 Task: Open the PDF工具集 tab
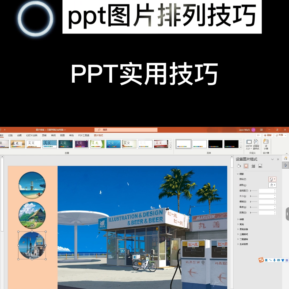[84, 135]
